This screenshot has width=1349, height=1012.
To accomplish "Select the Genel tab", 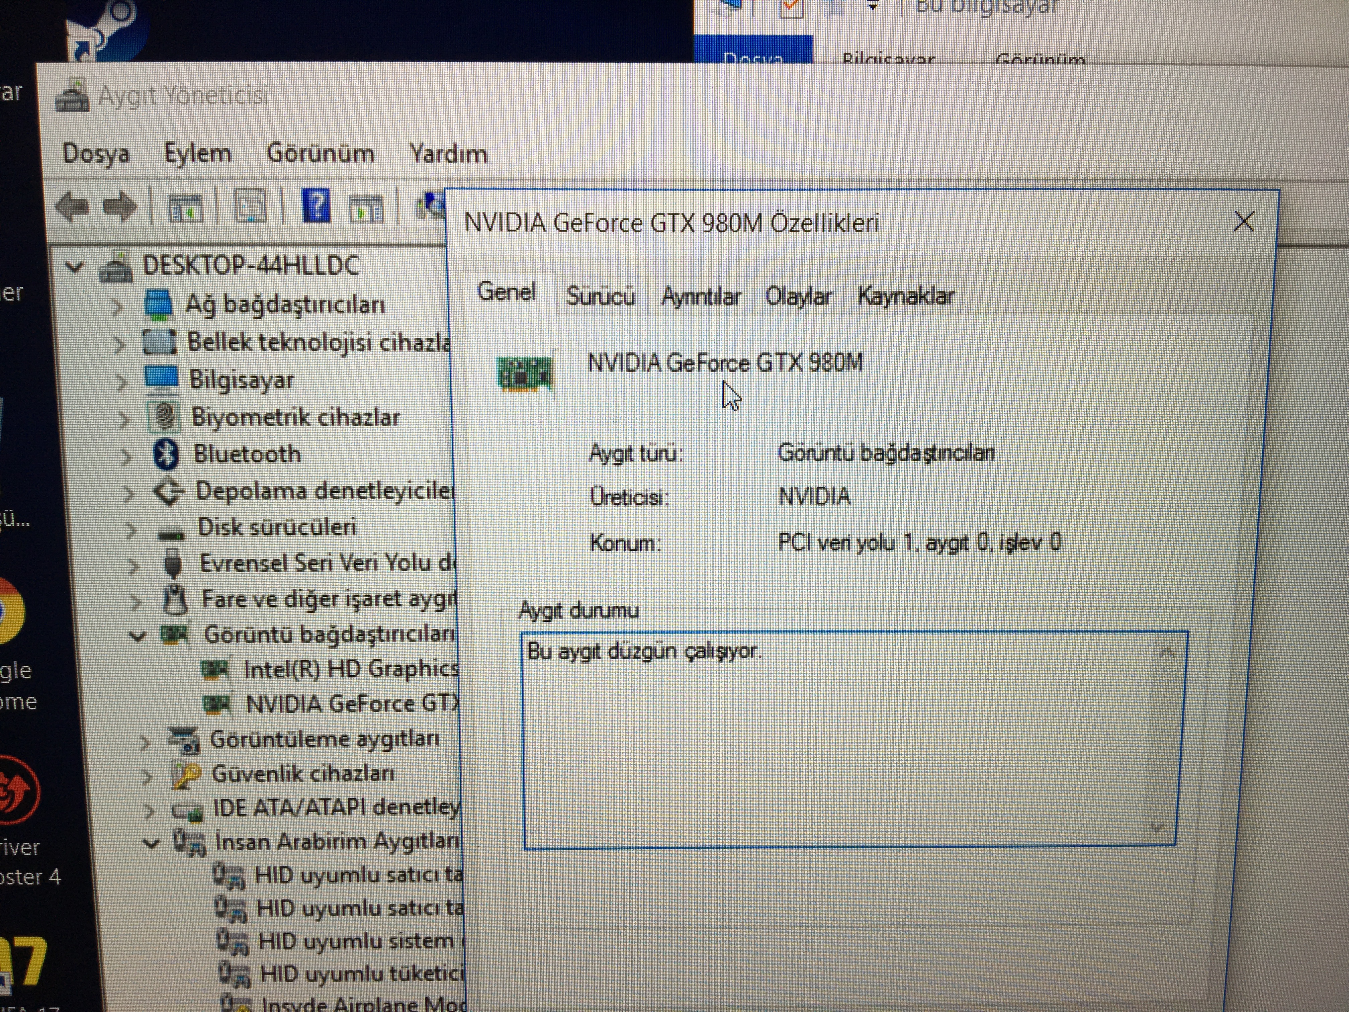I will [506, 292].
